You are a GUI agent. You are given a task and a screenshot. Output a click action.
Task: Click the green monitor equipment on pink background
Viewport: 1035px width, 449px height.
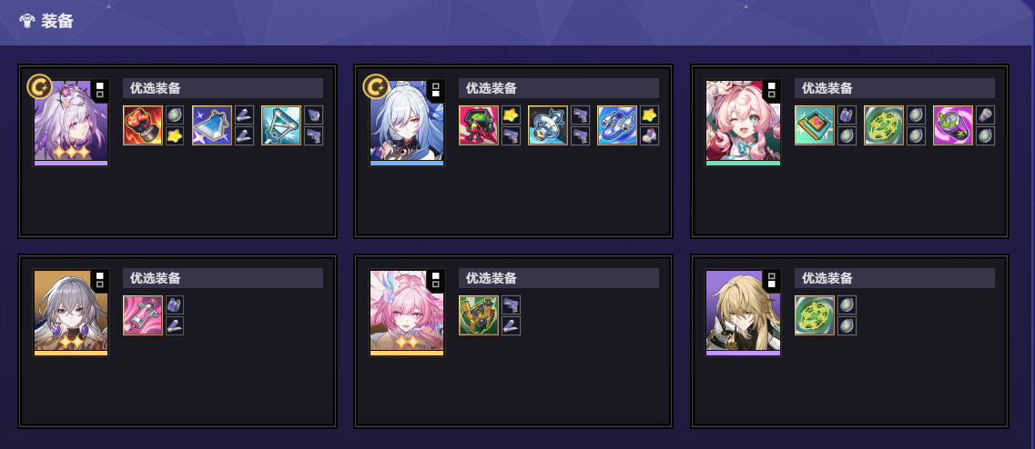click(479, 125)
